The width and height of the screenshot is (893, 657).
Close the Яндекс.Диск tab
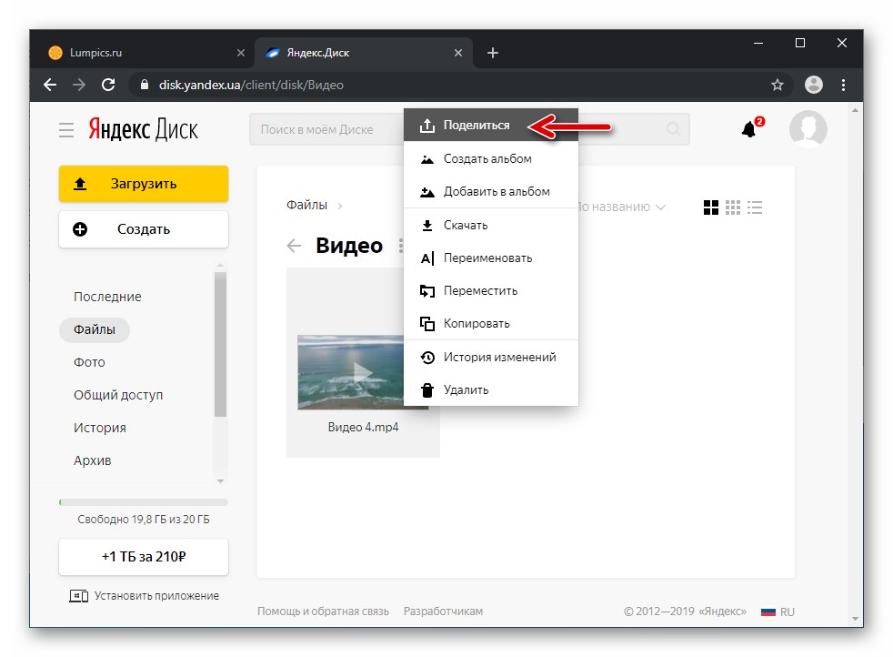click(x=458, y=53)
